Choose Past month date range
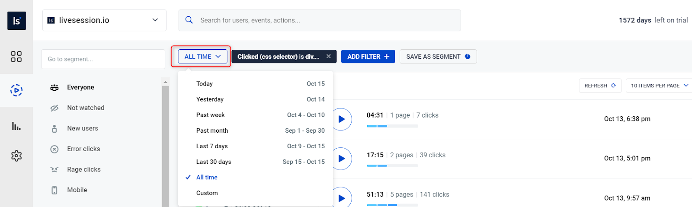The height and width of the screenshot is (207, 692). tap(256, 131)
